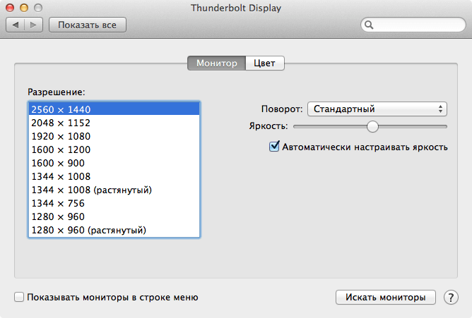Image resolution: width=472 pixels, height=318 pixels.
Task: Click the «Показать все» button
Action: point(88,25)
